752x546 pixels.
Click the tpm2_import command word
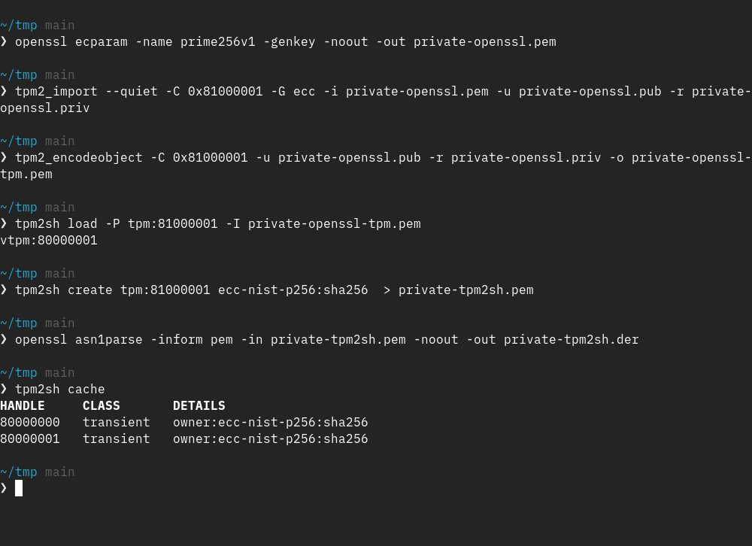point(56,91)
